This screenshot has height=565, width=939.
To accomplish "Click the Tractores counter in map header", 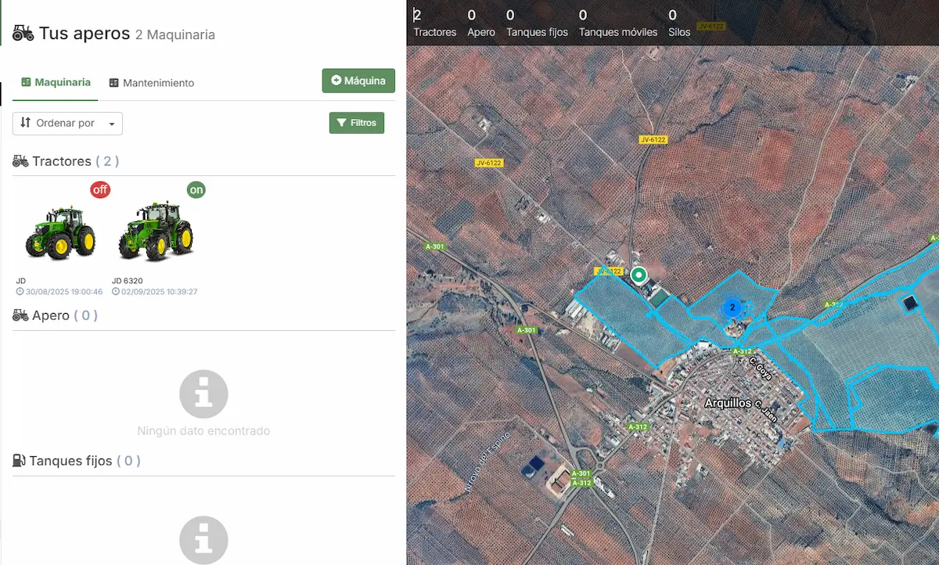I will [434, 23].
